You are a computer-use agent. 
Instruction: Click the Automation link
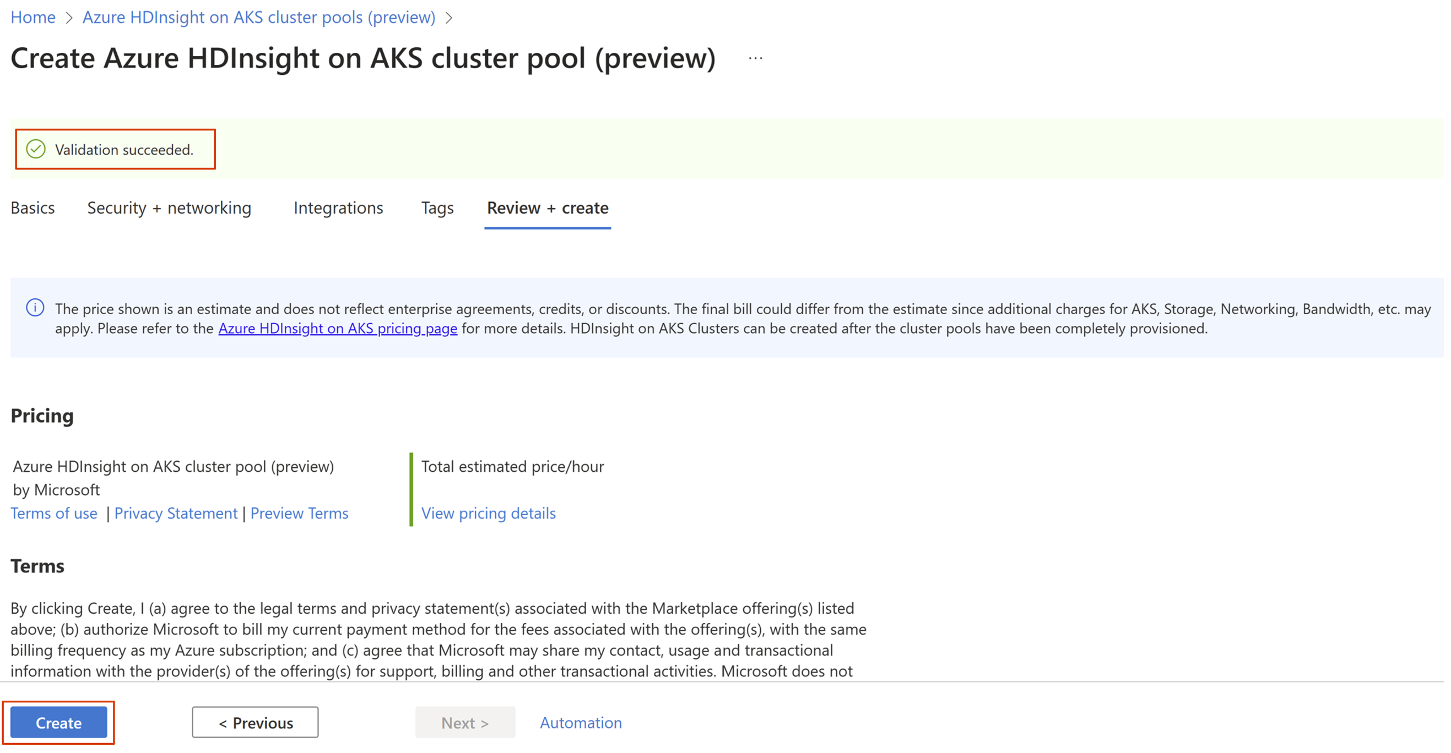pyautogui.click(x=578, y=722)
